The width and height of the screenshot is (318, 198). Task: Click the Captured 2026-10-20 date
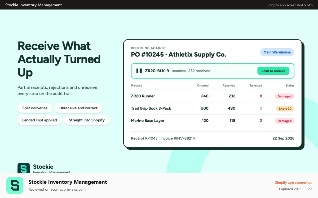[295, 189]
